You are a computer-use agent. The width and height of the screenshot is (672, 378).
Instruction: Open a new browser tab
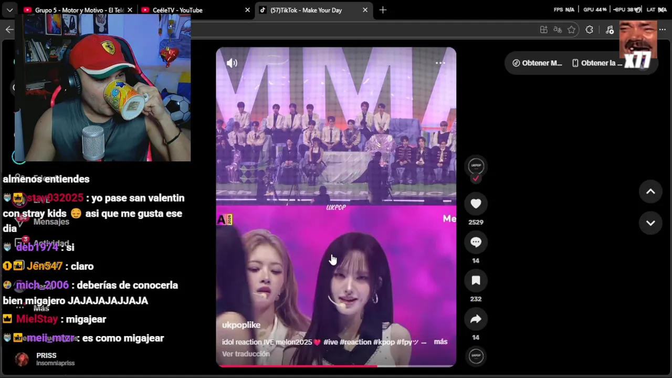(383, 10)
